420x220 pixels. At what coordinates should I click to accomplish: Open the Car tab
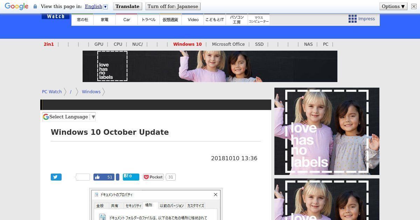pos(127,20)
